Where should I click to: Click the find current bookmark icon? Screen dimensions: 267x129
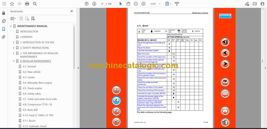pyautogui.click(x=33, y=19)
